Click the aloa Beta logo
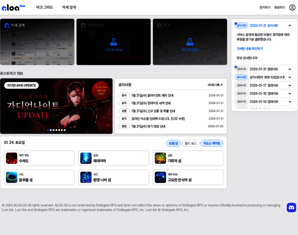 pyautogui.click(x=13, y=7)
